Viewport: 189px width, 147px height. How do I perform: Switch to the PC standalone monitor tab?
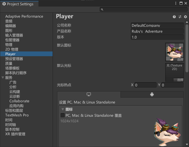[89, 94]
